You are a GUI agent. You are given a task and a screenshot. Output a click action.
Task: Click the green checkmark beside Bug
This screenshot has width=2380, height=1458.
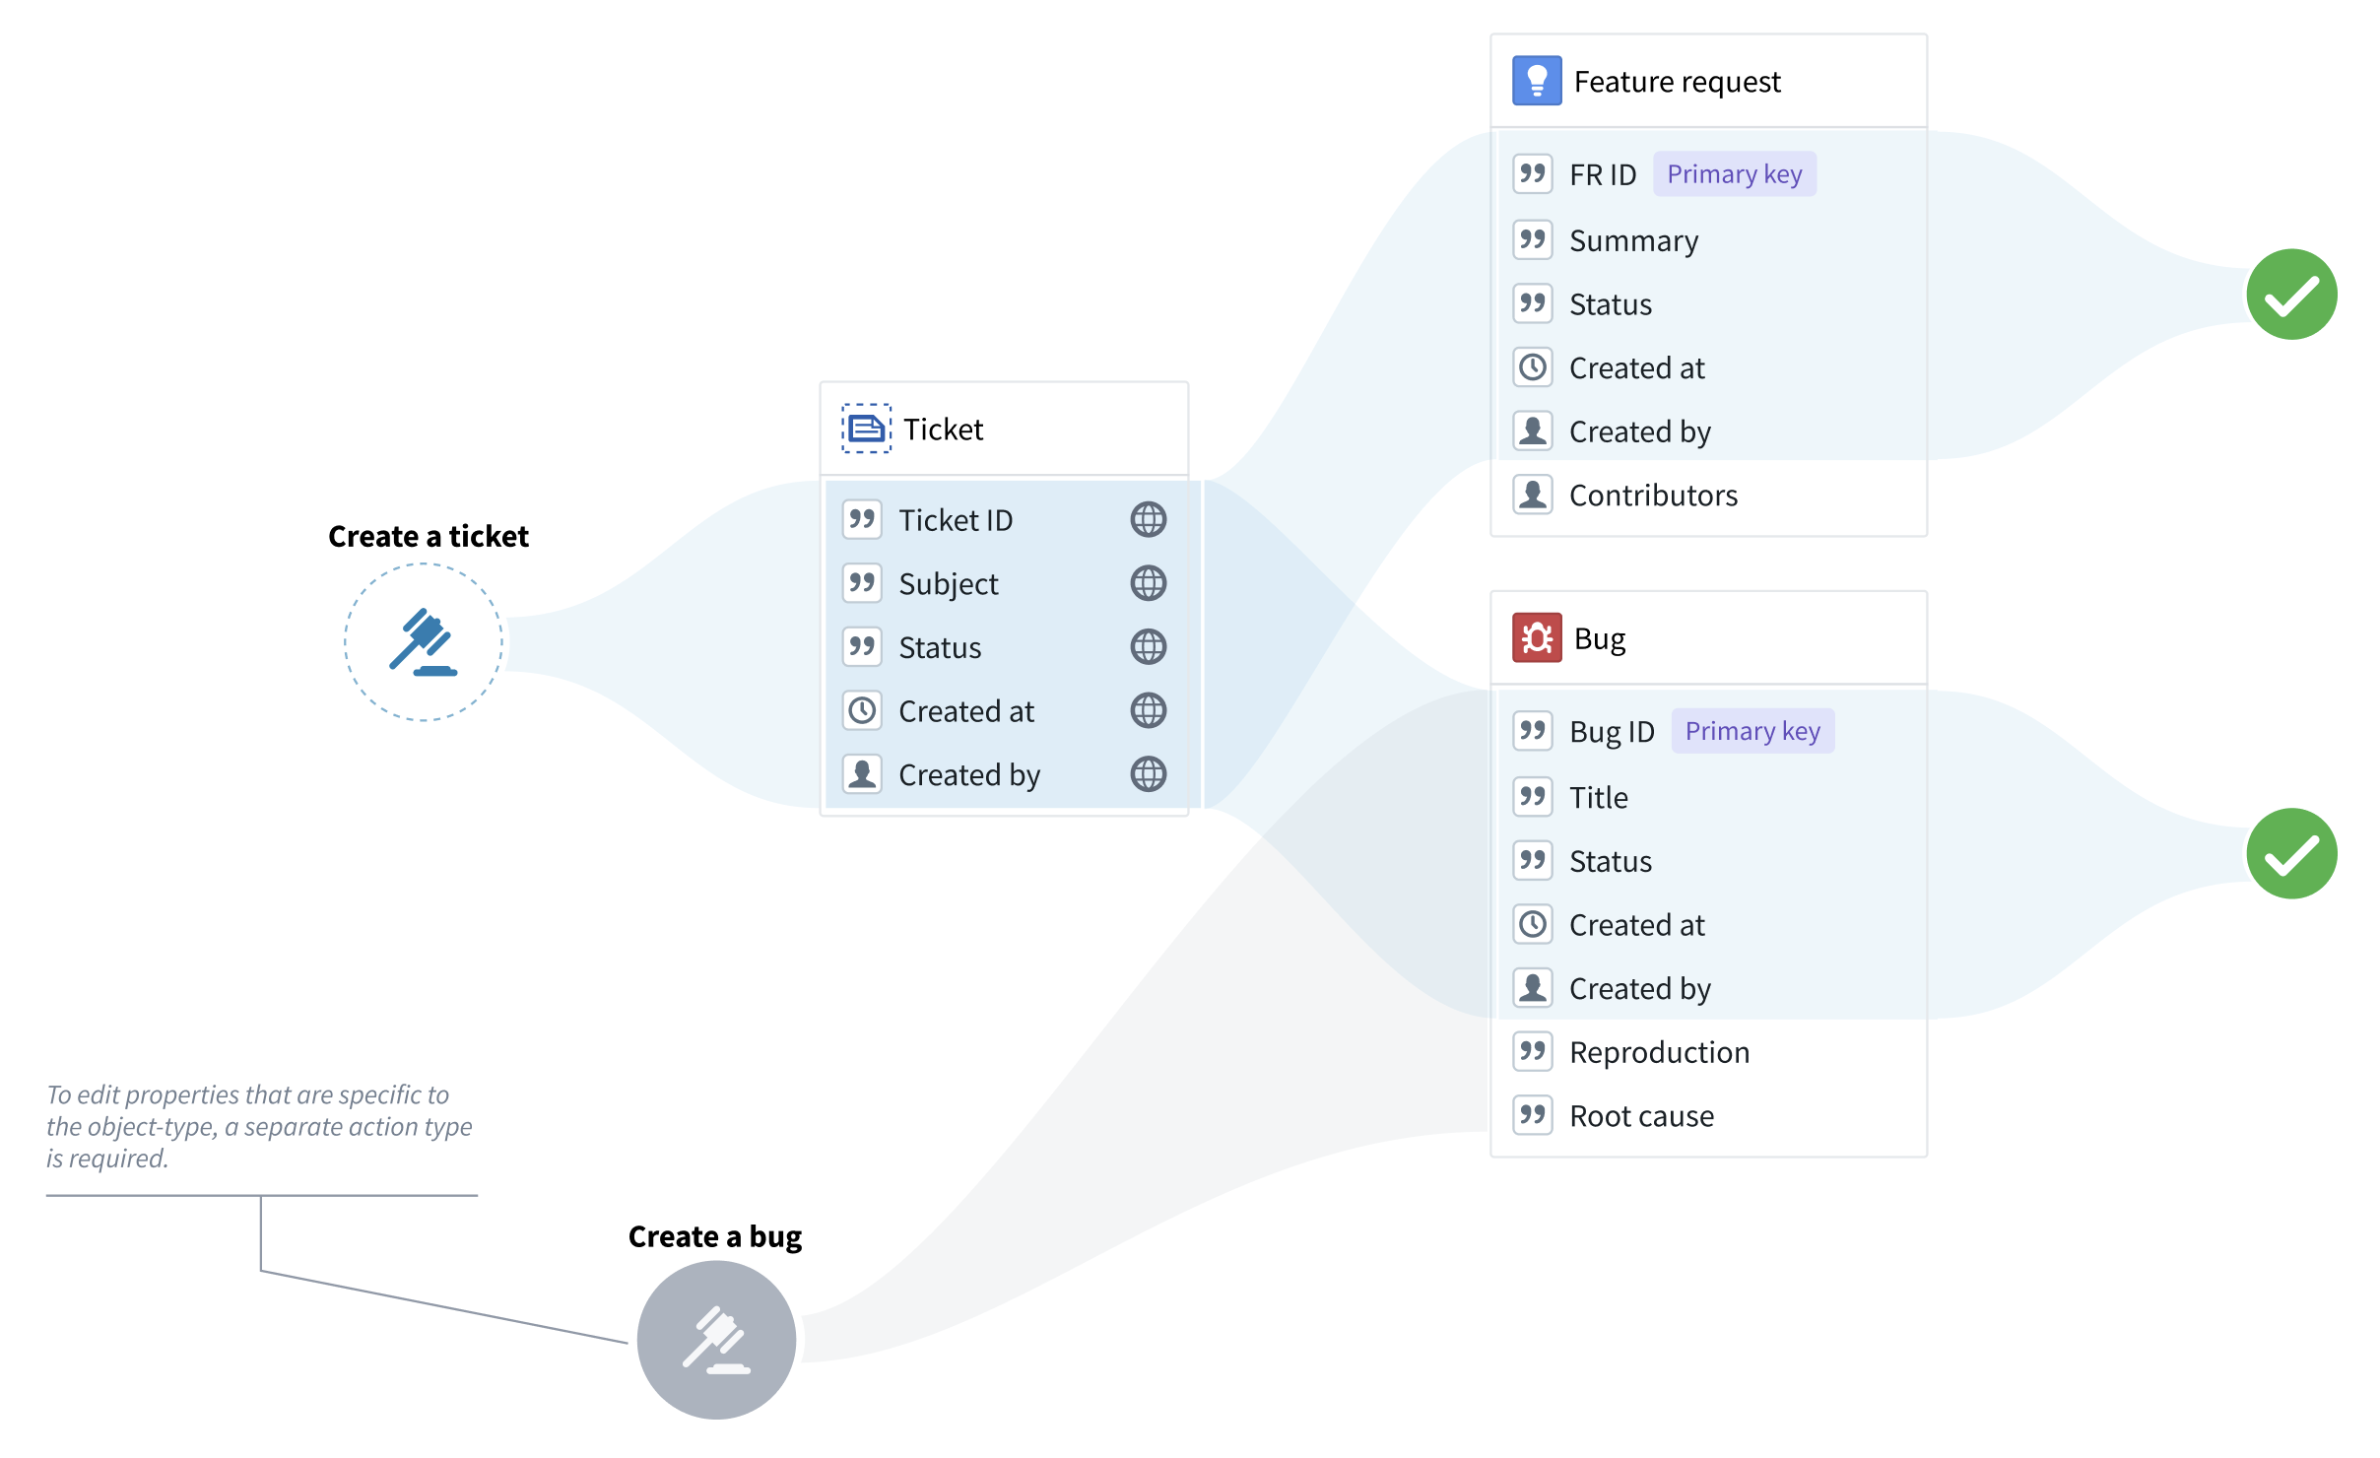point(2291,853)
